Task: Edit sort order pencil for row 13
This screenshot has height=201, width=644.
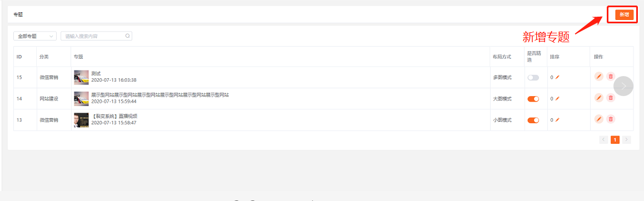Action: pyautogui.click(x=557, y=120)
